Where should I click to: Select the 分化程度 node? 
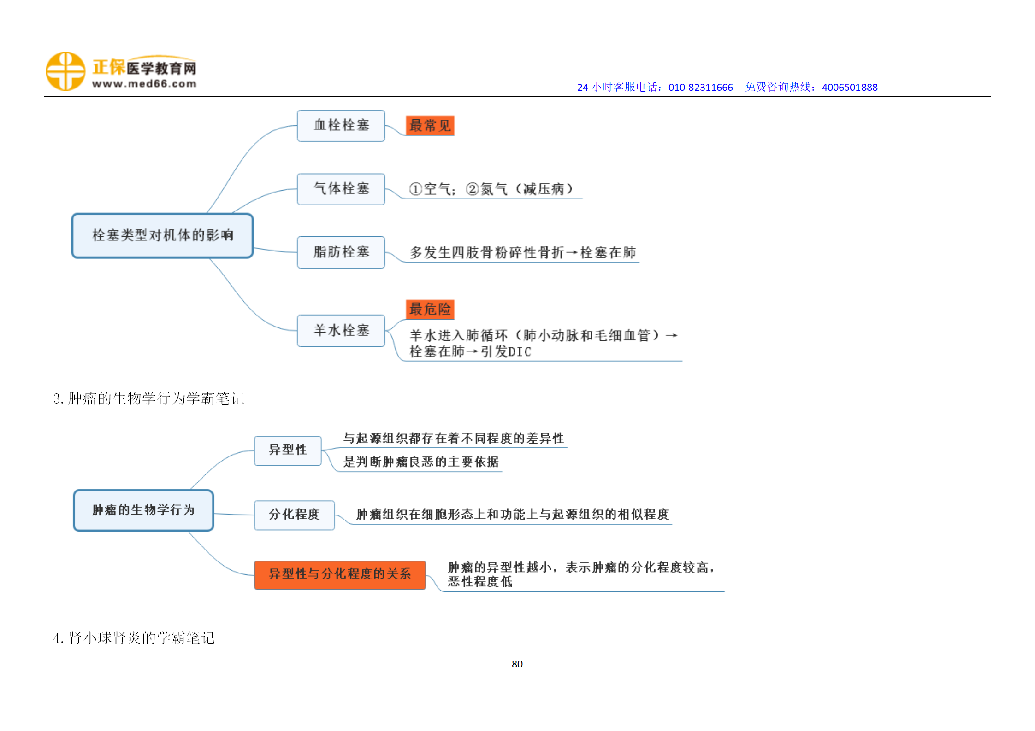coord(294,515)
